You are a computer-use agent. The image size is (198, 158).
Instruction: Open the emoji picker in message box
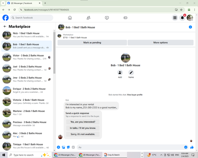pyautogui.click(x=186, y=147)
